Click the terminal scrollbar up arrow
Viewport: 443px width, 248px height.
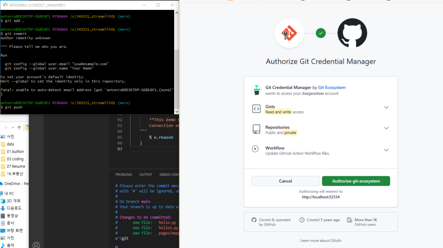(x=177, y=13)
